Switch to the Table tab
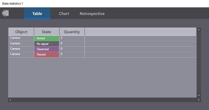 [37, 14]
